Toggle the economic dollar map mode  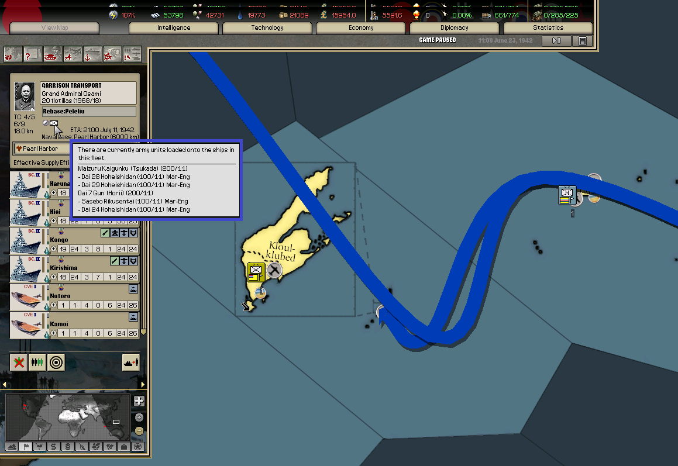coord(54,447)
